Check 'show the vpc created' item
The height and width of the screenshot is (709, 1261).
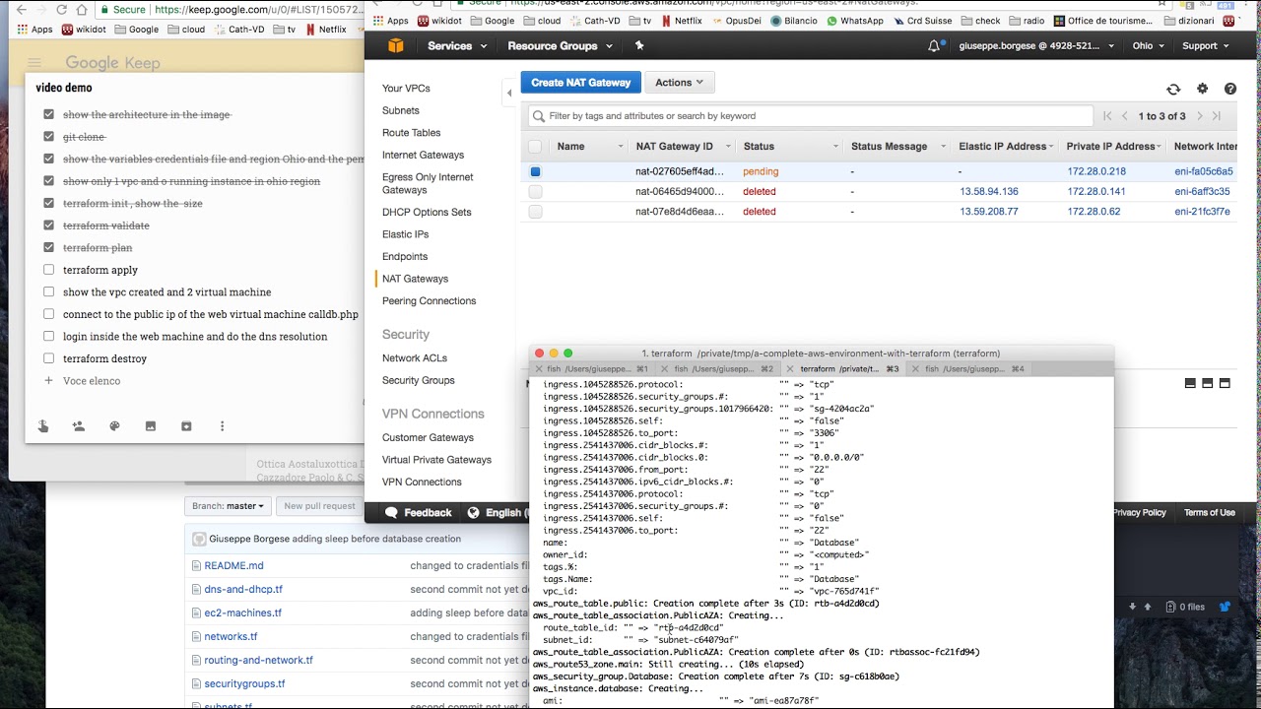[49, 291]
